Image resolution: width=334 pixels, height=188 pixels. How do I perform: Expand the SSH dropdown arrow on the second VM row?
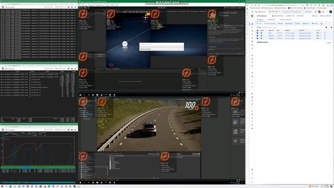[320, 36]
